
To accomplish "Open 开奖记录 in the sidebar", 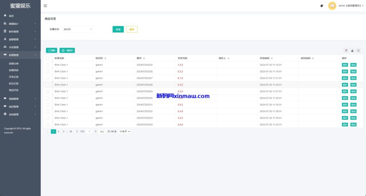I will [x=14, y=77].
